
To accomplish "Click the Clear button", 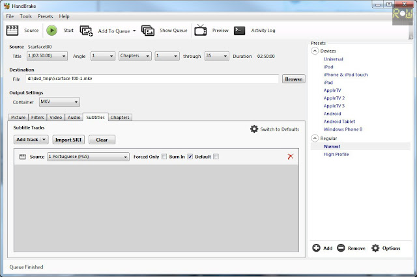I will click(102, 140).
